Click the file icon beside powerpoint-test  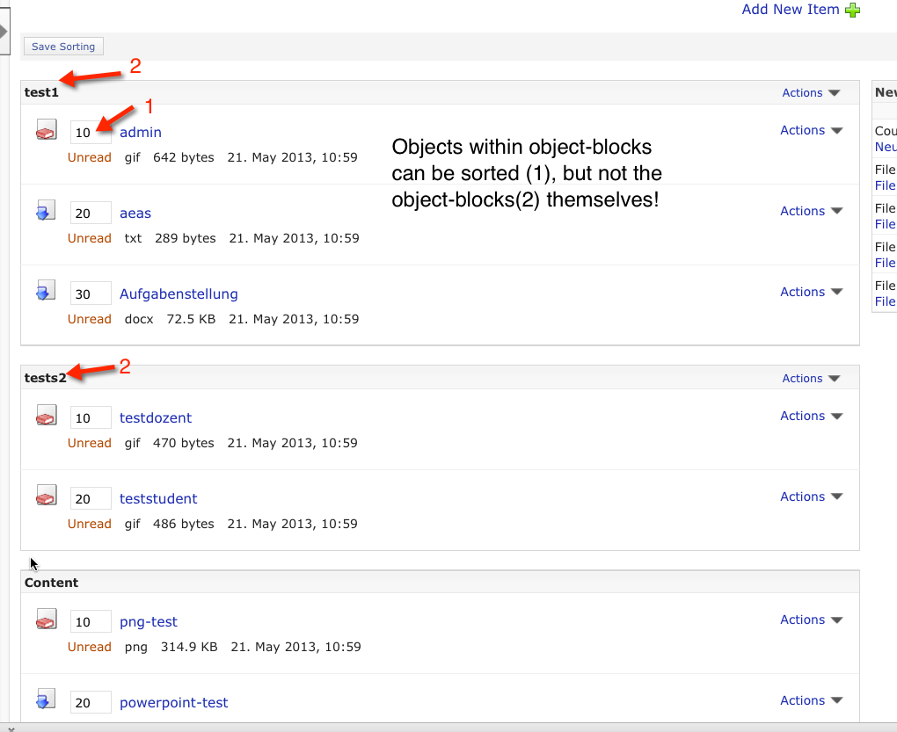click(x=46, y=701)
